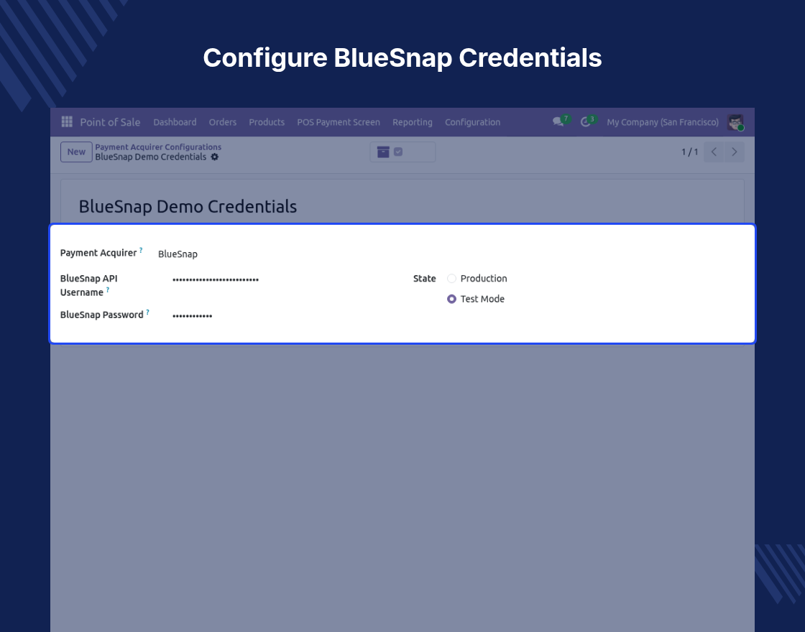Show help tooltip for BlueSnap API Username
The height and width of the screenshot is (632, 805).
pyautogui.click(x=107, y=290)
